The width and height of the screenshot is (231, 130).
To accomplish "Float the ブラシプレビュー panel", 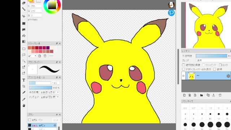I will pos(57,62).
